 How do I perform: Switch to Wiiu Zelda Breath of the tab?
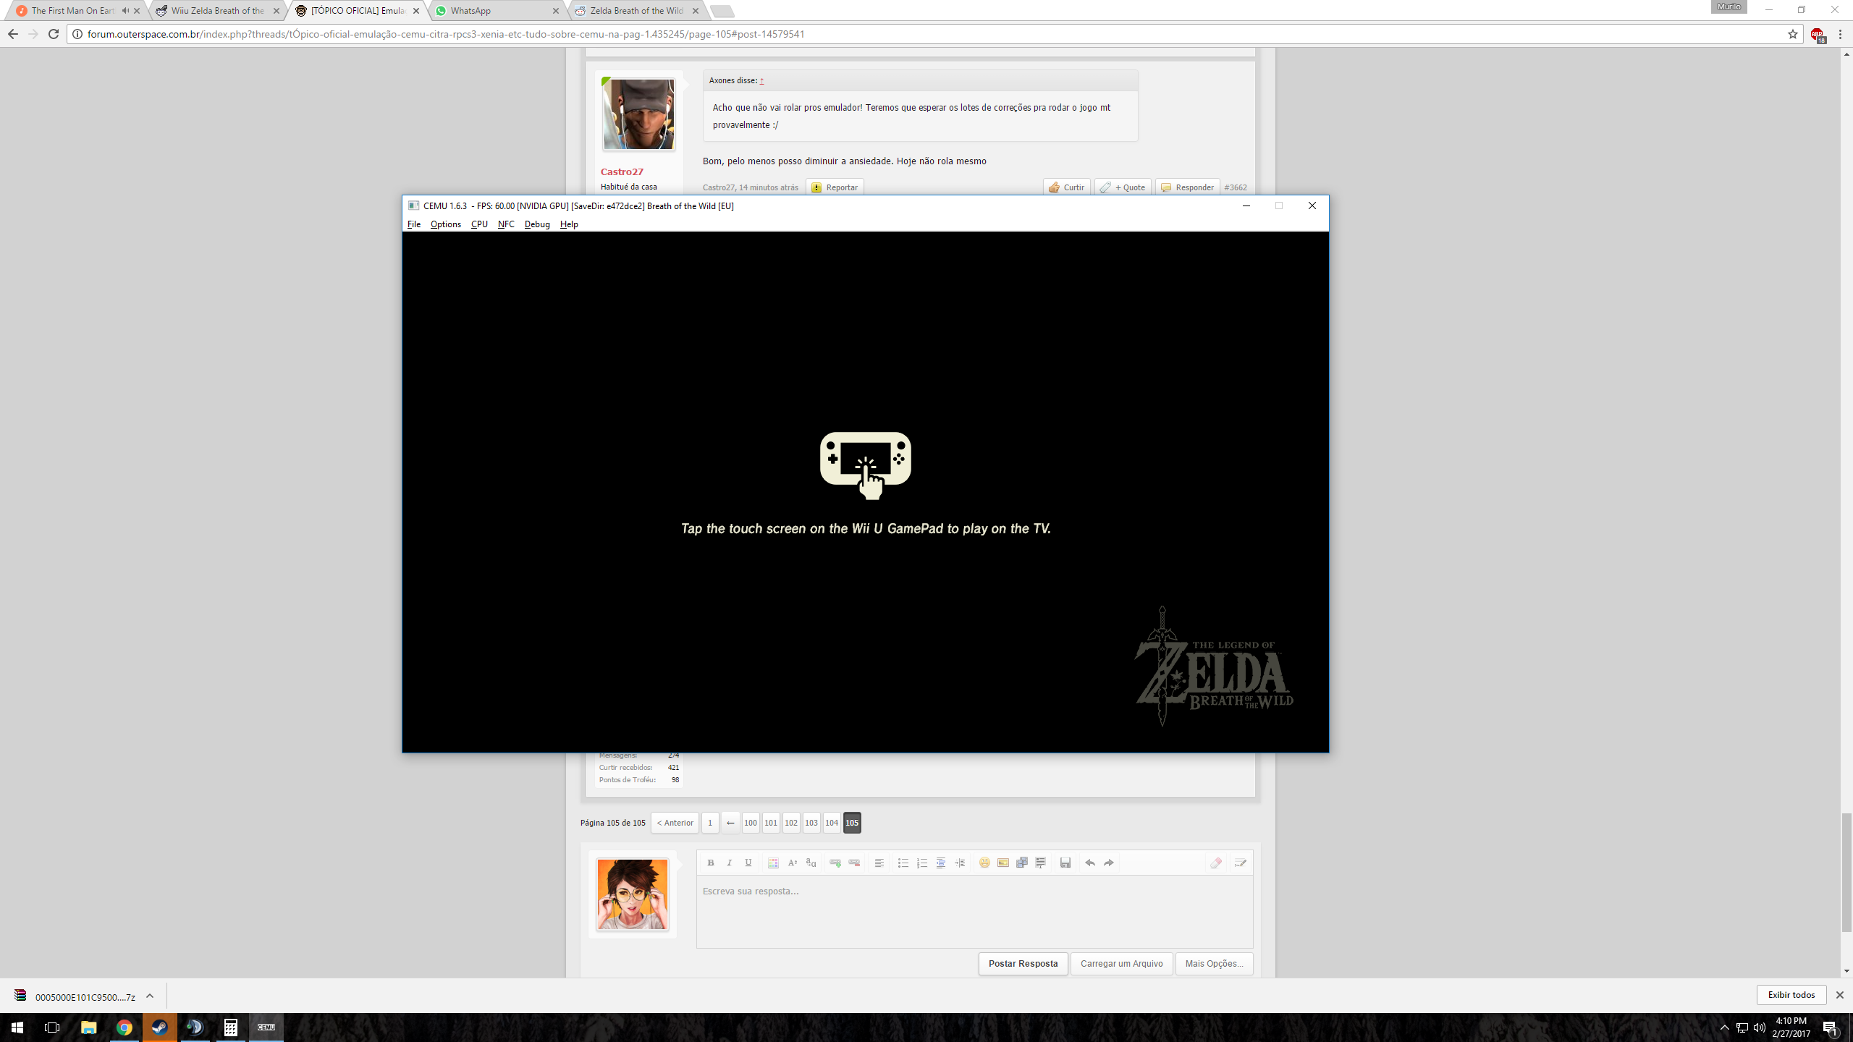click(x=217, y=11)
